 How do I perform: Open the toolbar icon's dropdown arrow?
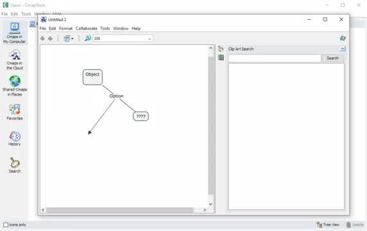[x=73, y=38]
